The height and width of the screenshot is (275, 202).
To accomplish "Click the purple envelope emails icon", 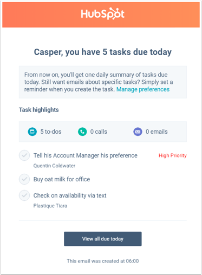I will coord(138,132).
